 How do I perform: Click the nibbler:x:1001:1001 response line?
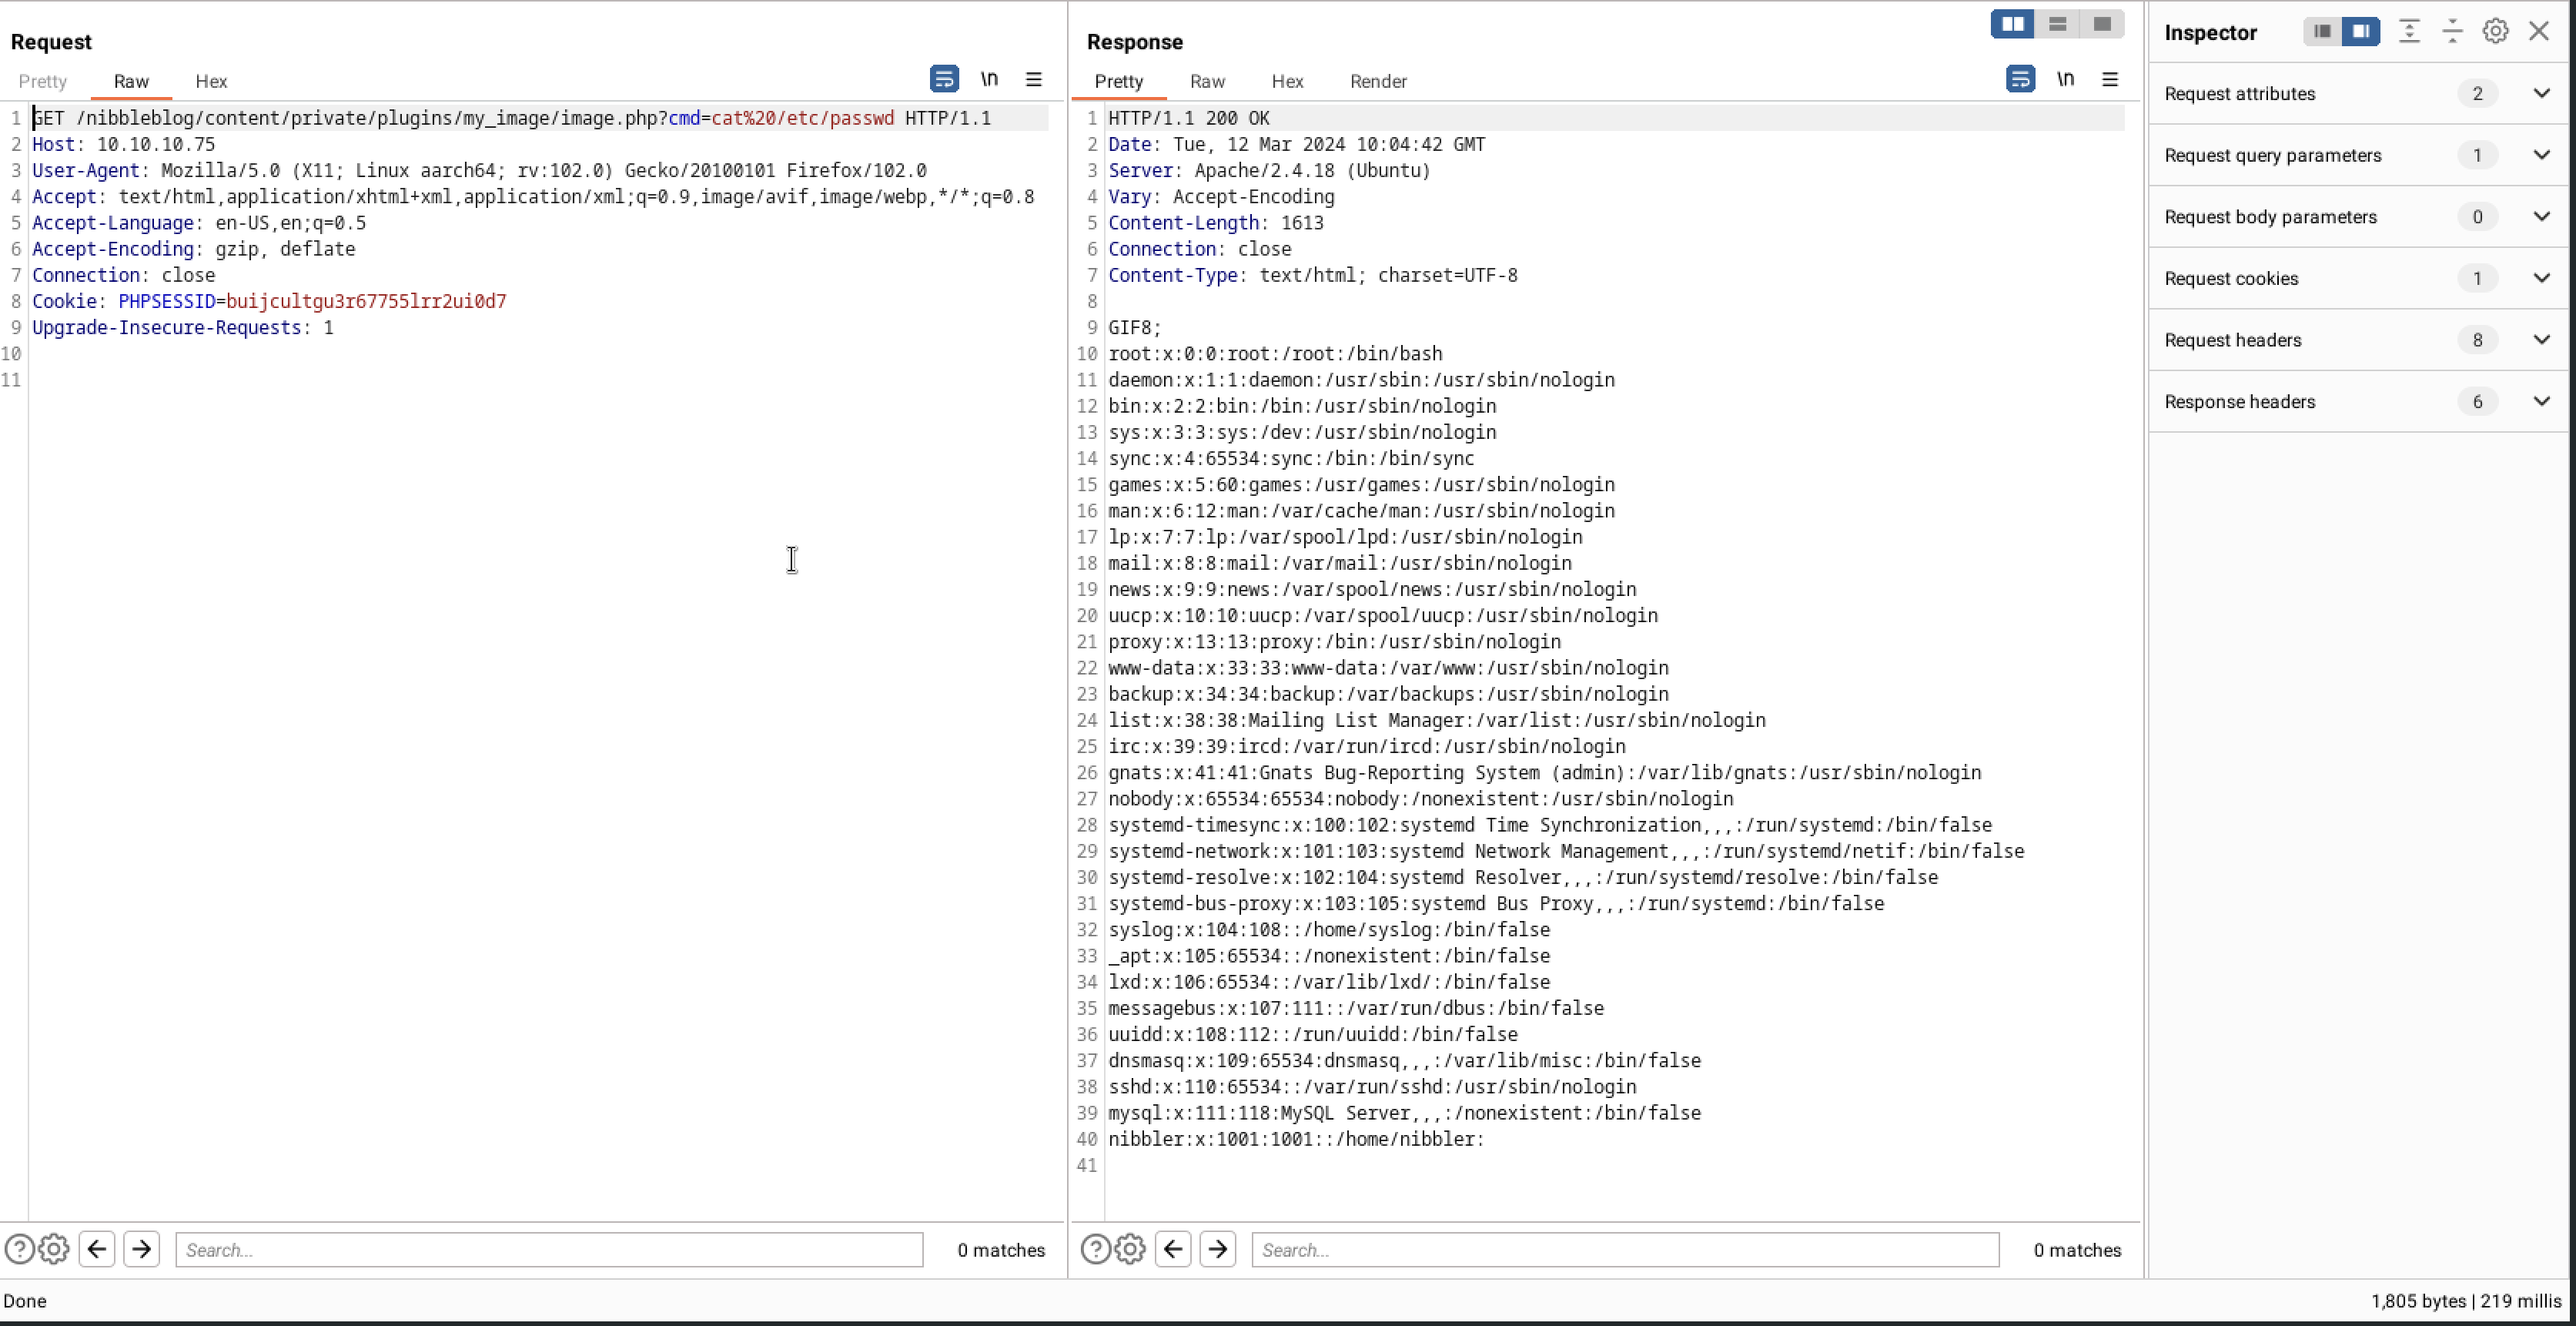(1296, 1139)
